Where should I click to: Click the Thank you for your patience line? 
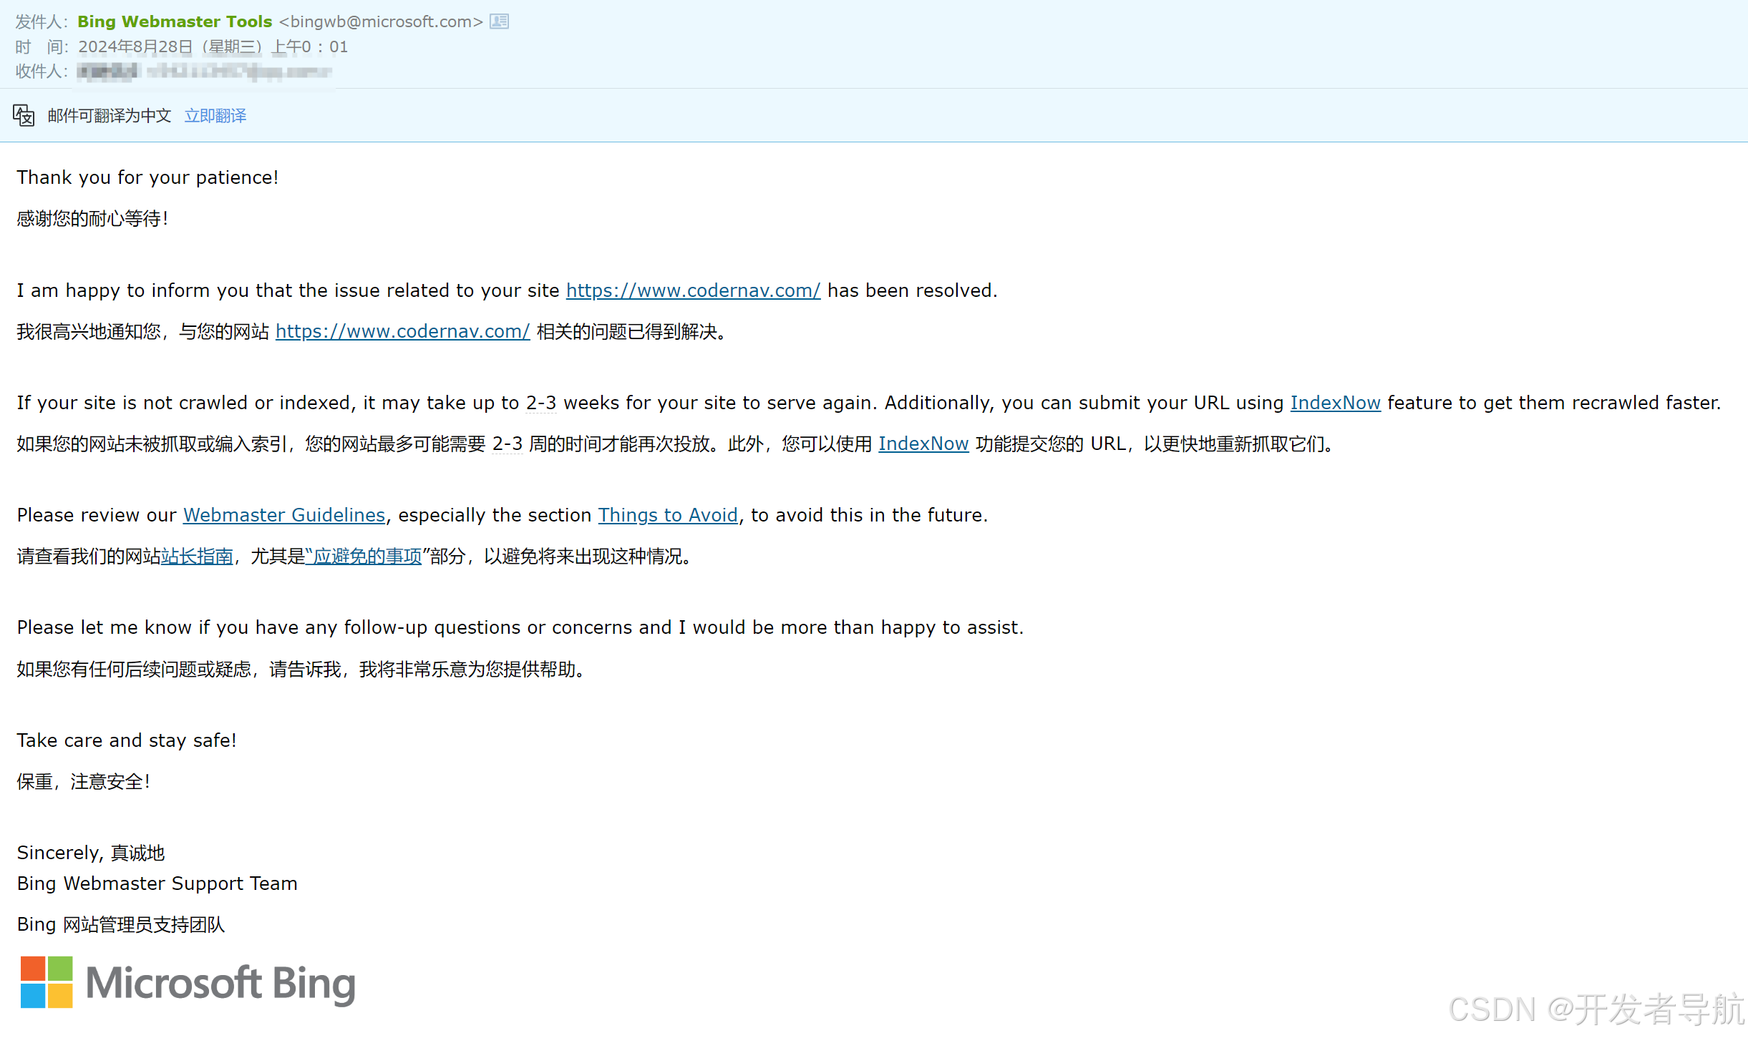(x=147, y=177)
